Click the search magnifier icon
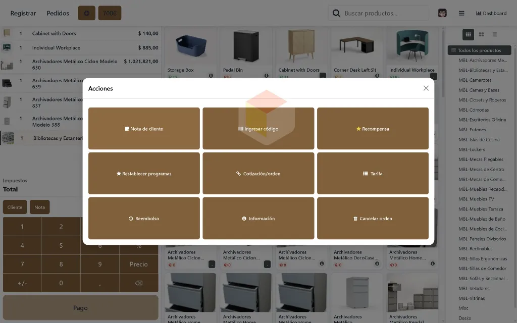The width and height of the screenshot is (517, 323). coord(336,13)
